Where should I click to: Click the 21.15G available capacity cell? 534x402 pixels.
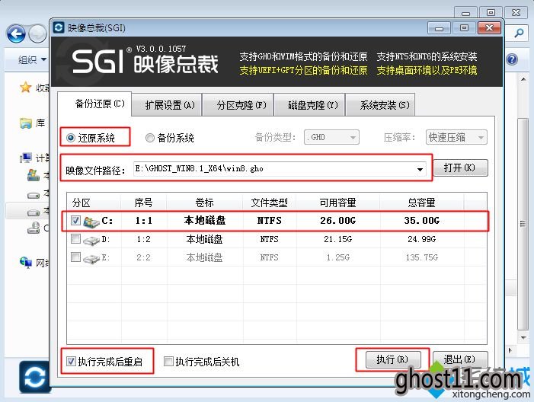(337, 239)
